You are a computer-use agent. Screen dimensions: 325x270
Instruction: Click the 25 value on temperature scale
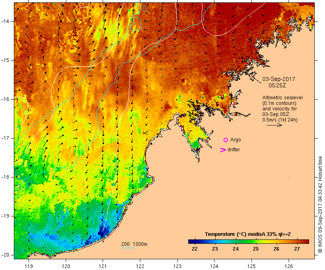click(256, 249)
